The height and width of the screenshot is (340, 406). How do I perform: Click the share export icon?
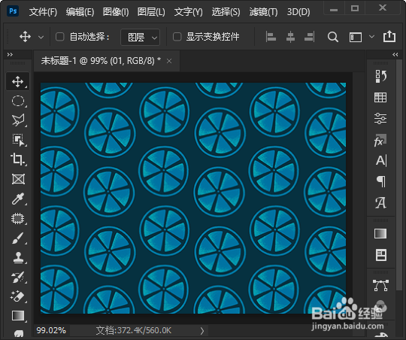389,37
